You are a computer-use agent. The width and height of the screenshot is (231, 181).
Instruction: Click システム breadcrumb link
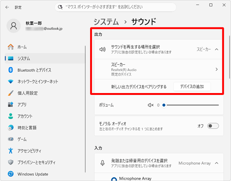click(x=106, y=22)
